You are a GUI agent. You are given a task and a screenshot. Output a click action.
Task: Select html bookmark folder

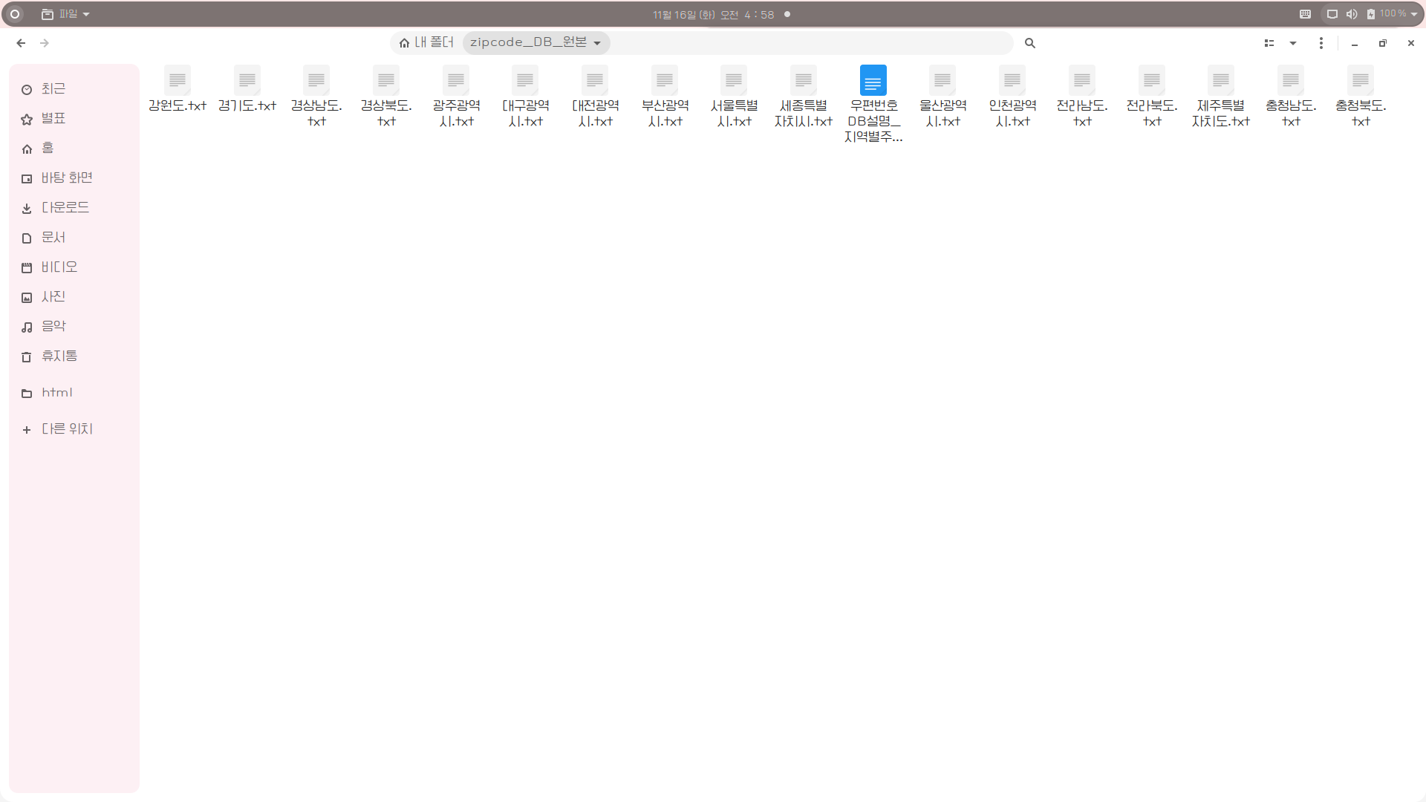(56, 393)
